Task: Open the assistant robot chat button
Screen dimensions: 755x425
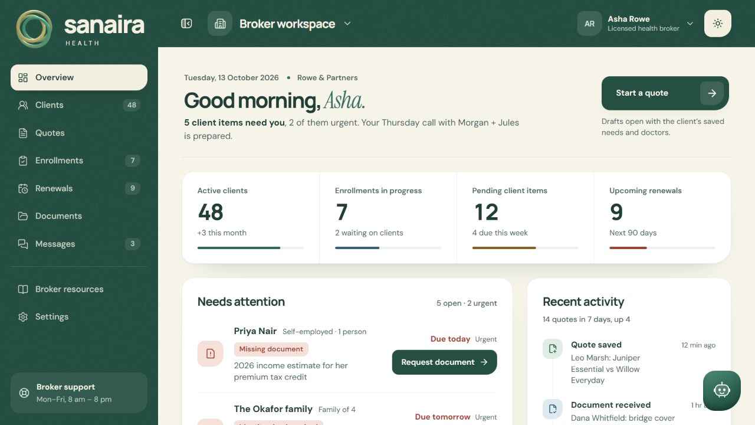Action: click(722, 390)
